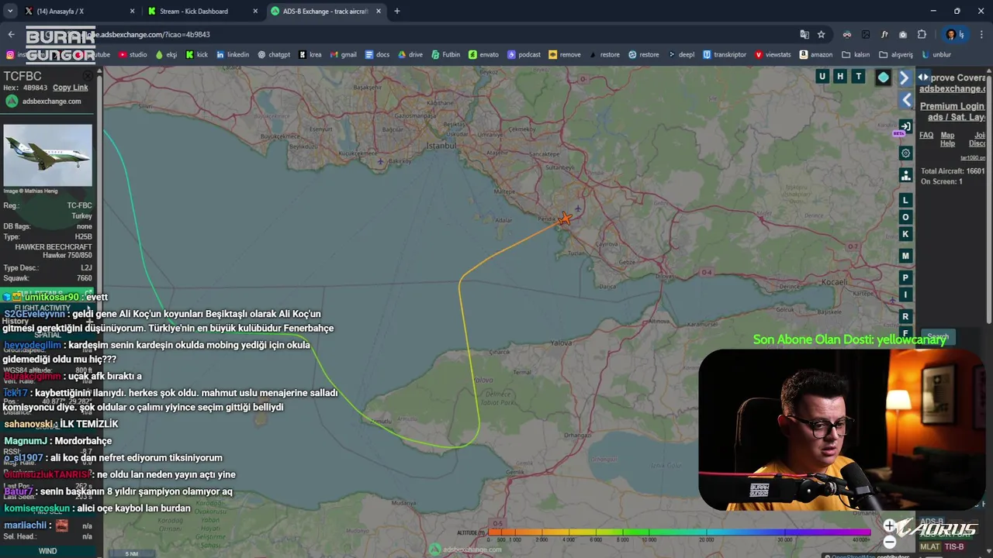Click the browser back arrow
Screen dimensions: 993x558
click(11, 34)
